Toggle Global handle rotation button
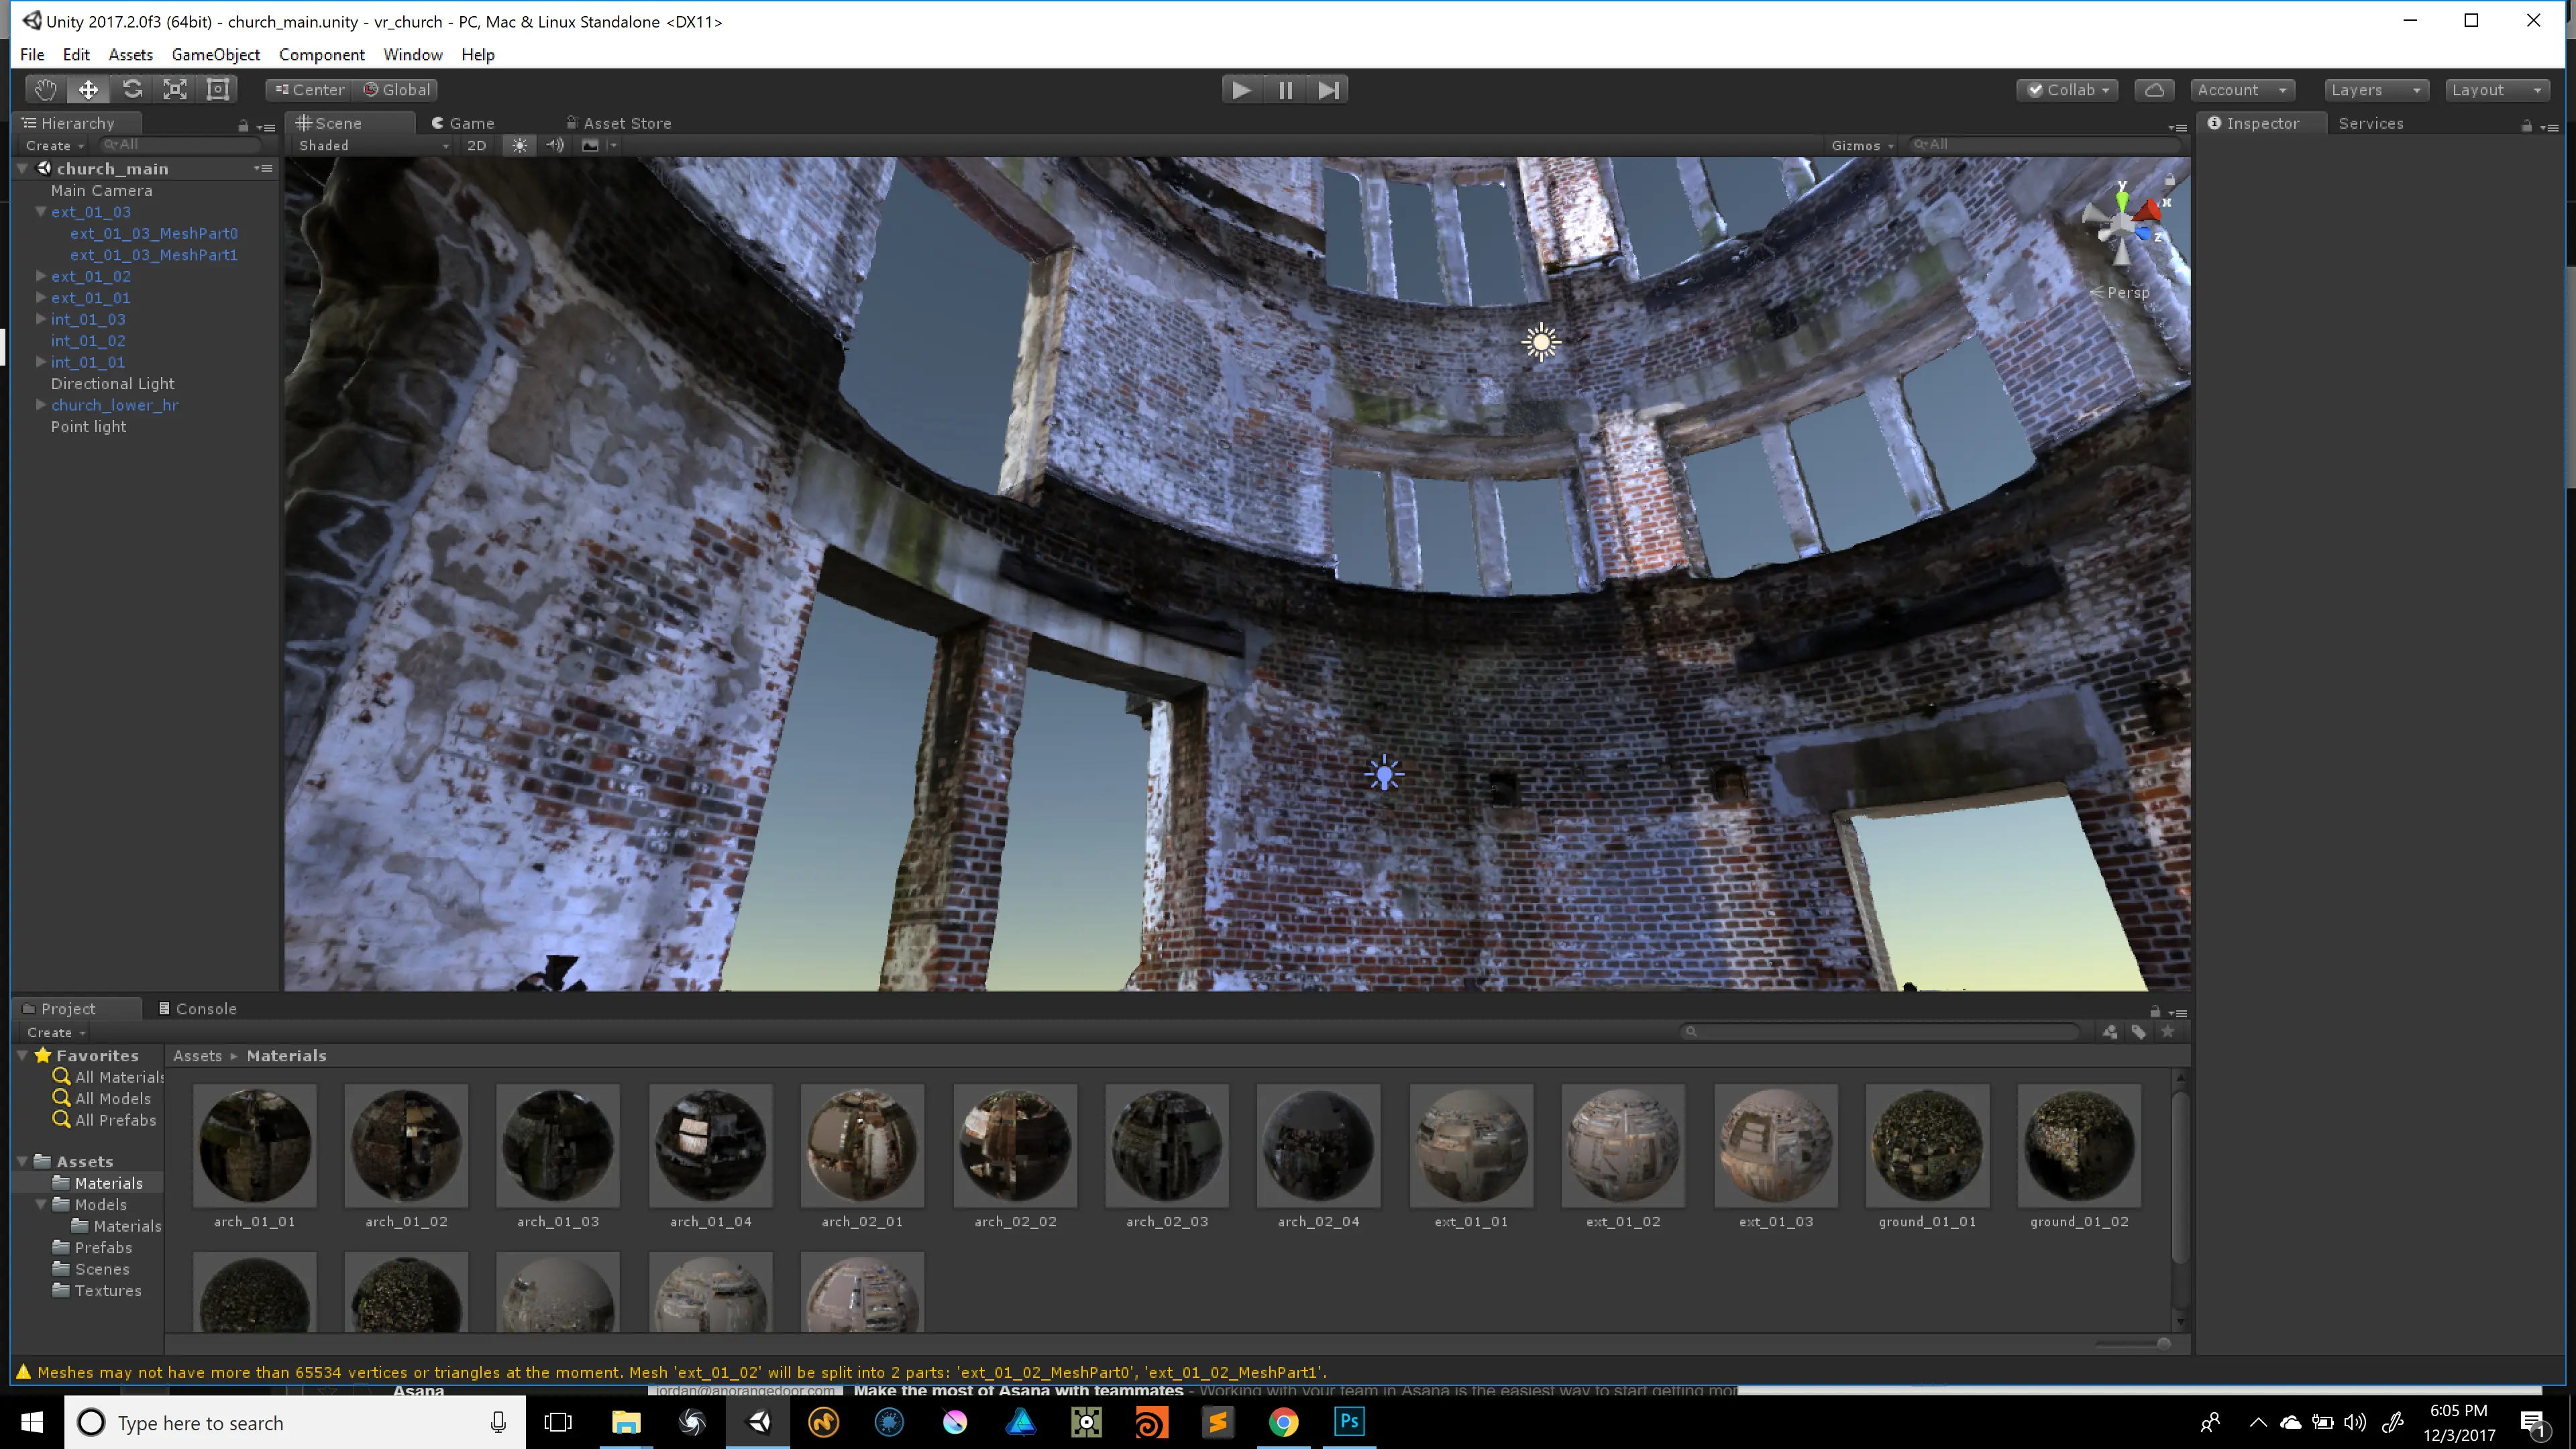2576x1449 pixels. tap(397, 90)
